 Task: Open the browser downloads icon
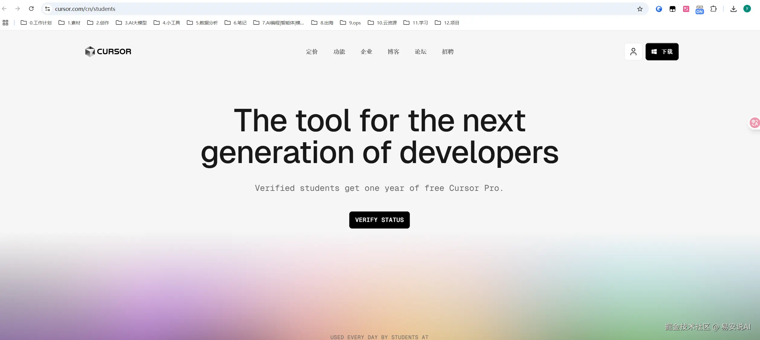pos(733,9)
